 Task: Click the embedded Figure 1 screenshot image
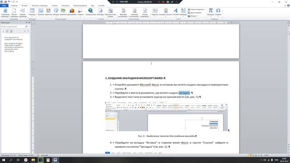166,116
